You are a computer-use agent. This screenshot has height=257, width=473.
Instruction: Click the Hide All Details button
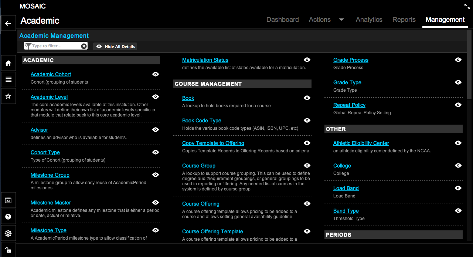point(115,47)
